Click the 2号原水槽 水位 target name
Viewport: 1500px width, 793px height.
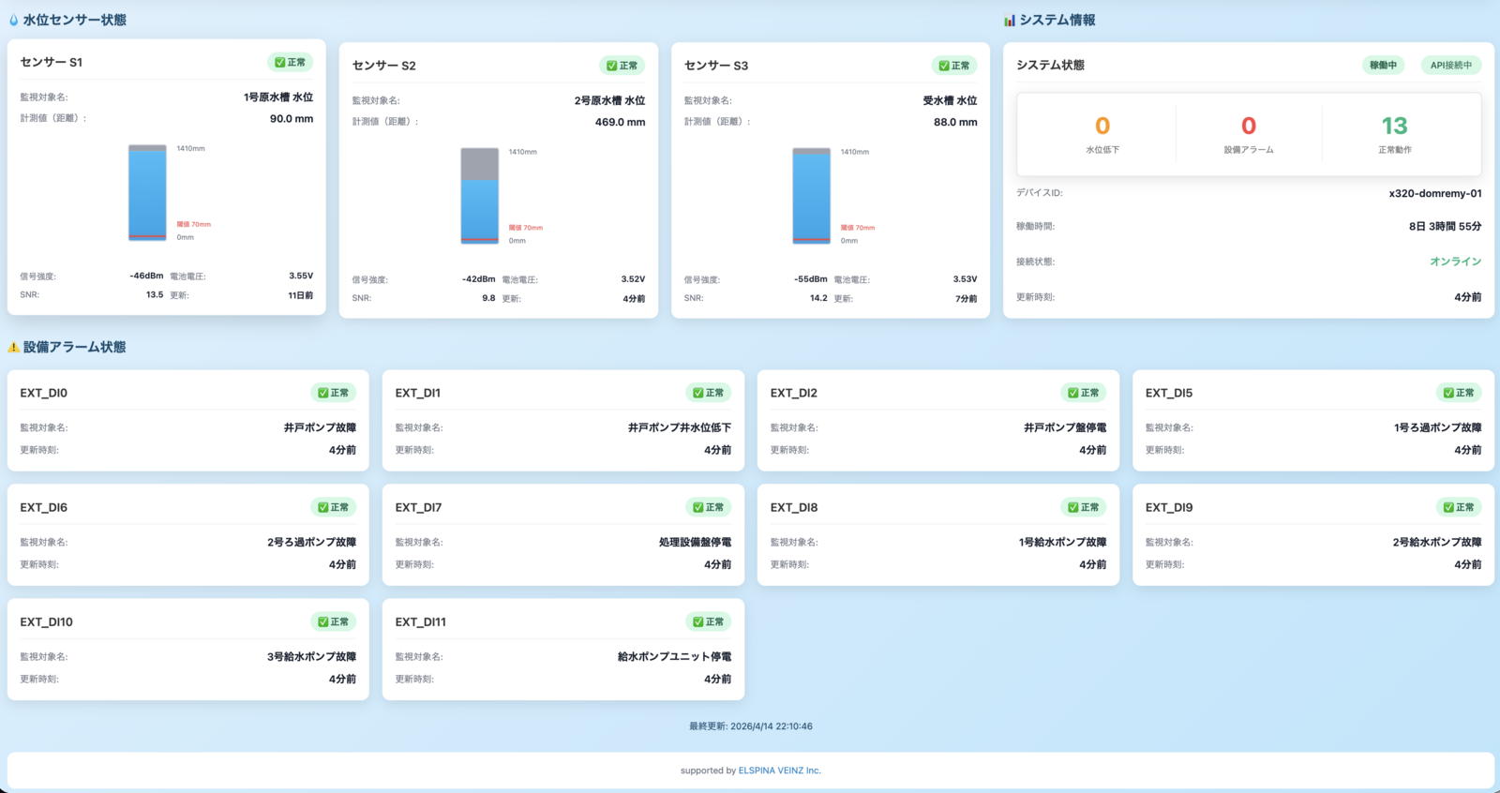(x=609, y=100)
